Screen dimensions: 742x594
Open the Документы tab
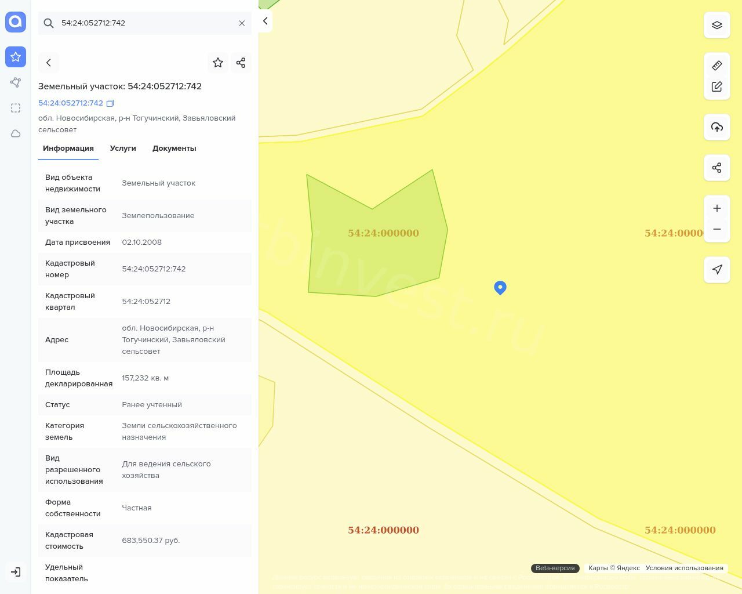tap(174, 148)
